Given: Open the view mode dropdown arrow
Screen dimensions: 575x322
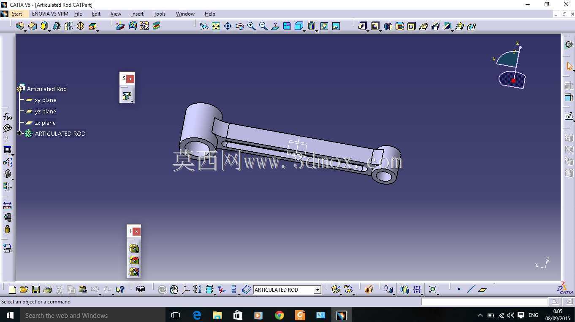Looking at the screenshot, I should pyautogui.click(x=317, y=30).
